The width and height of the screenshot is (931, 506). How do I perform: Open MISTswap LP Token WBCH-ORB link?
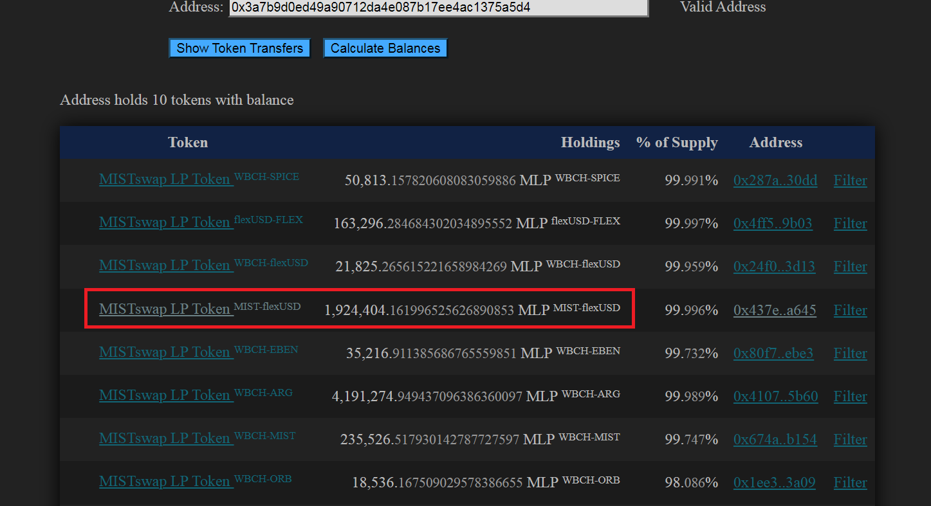196,481
